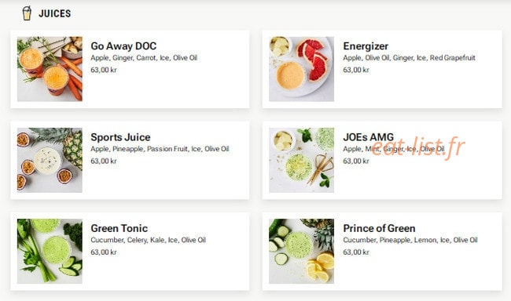The width and height of the screenshot is (511, 301).
Task: Open the Sports Juice pineapple photo
Action: pyautogui.click(x=50, y=160)
